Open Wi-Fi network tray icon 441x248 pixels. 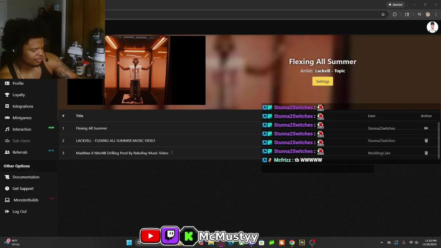coord(411,242)
